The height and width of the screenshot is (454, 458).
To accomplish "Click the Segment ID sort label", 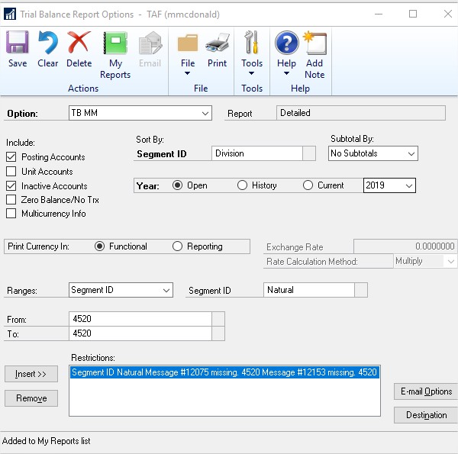I will 162,154.
